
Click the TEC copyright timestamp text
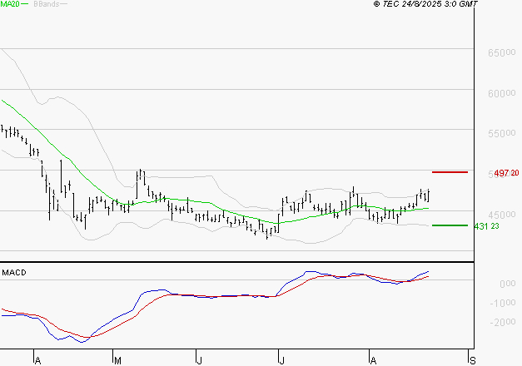pos(425,4)
